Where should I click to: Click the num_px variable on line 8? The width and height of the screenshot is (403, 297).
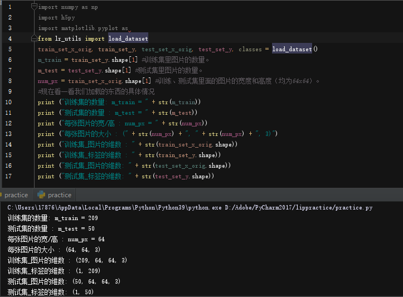point(48,81)
